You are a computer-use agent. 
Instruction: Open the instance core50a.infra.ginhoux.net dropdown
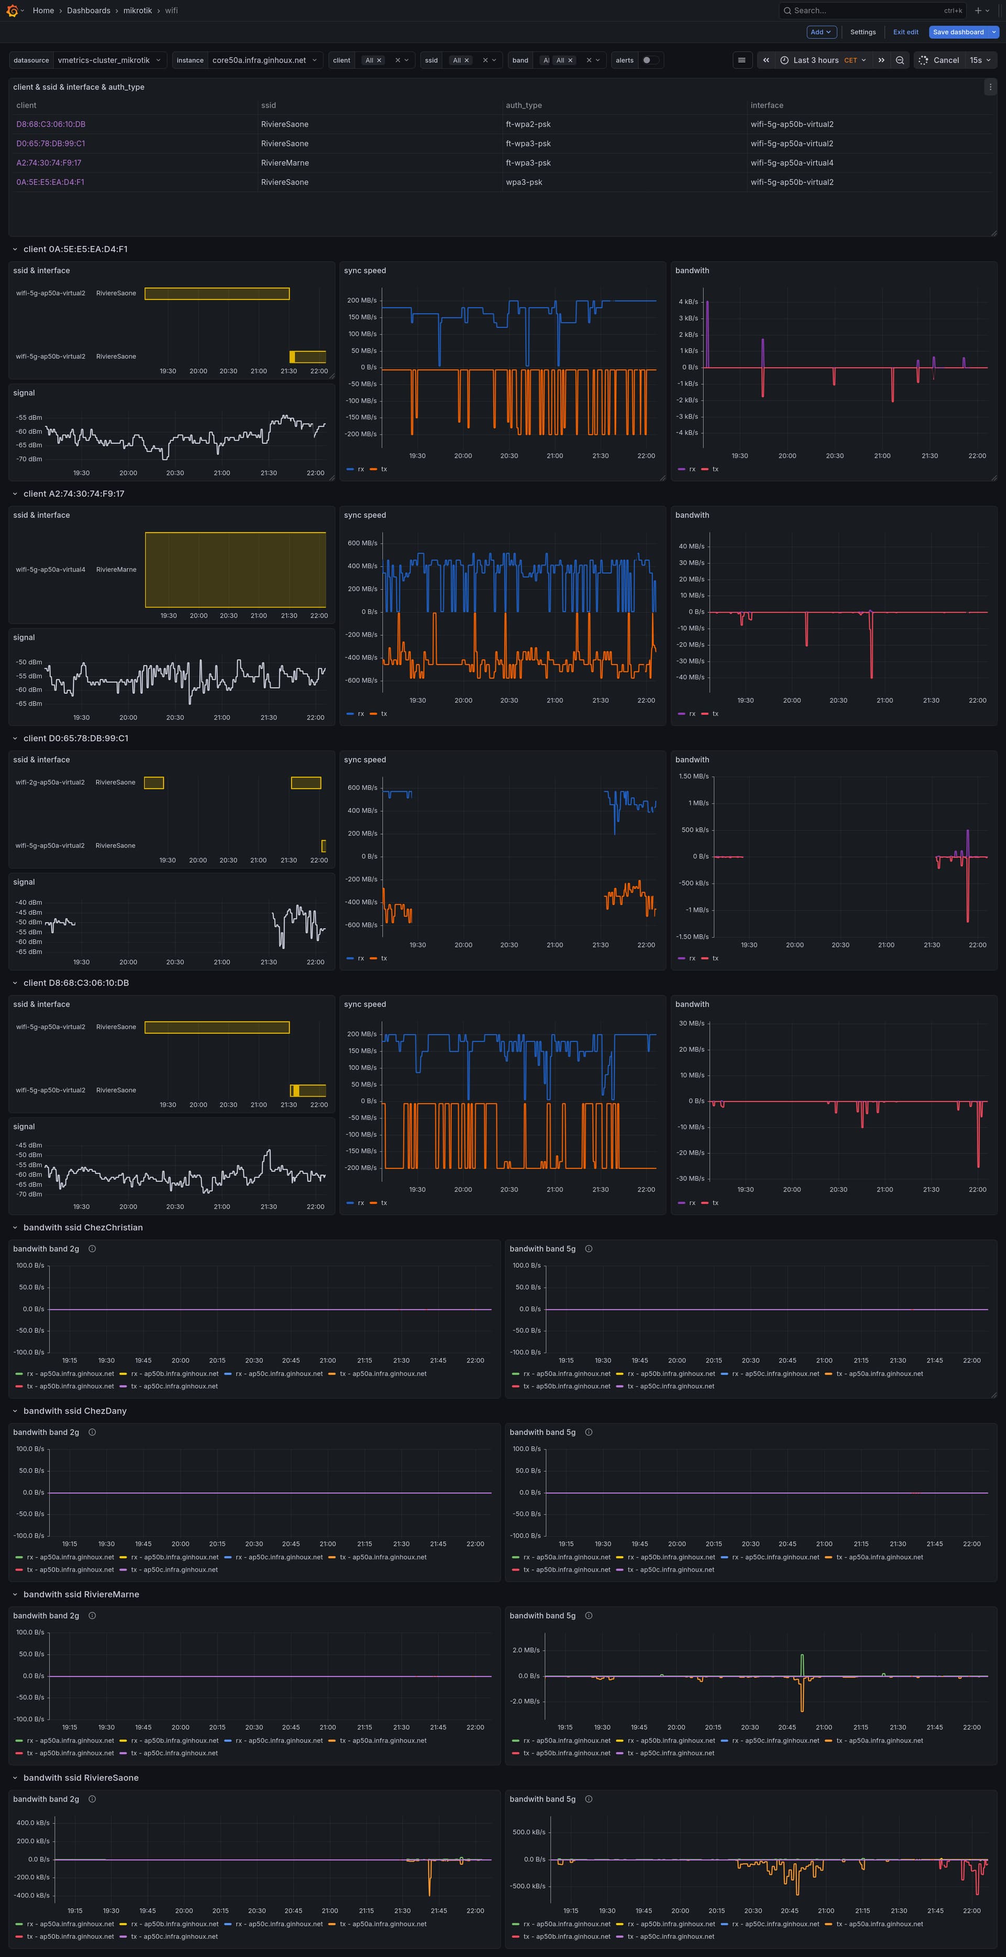pos(265,60)
